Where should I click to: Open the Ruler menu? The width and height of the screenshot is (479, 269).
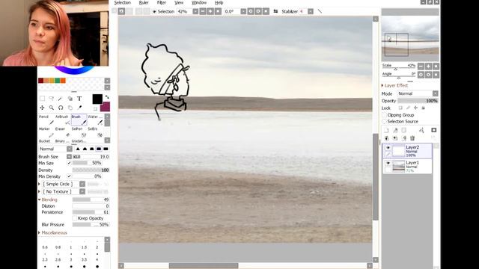tap(144, 2)
